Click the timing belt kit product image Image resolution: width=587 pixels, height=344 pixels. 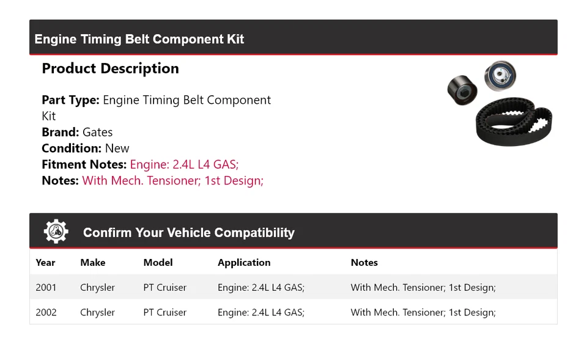[x=500, y=103]
